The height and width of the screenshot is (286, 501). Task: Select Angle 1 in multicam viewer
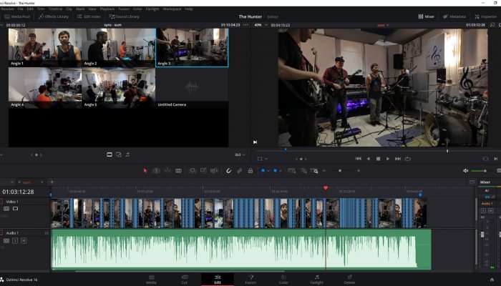(45, 48)
